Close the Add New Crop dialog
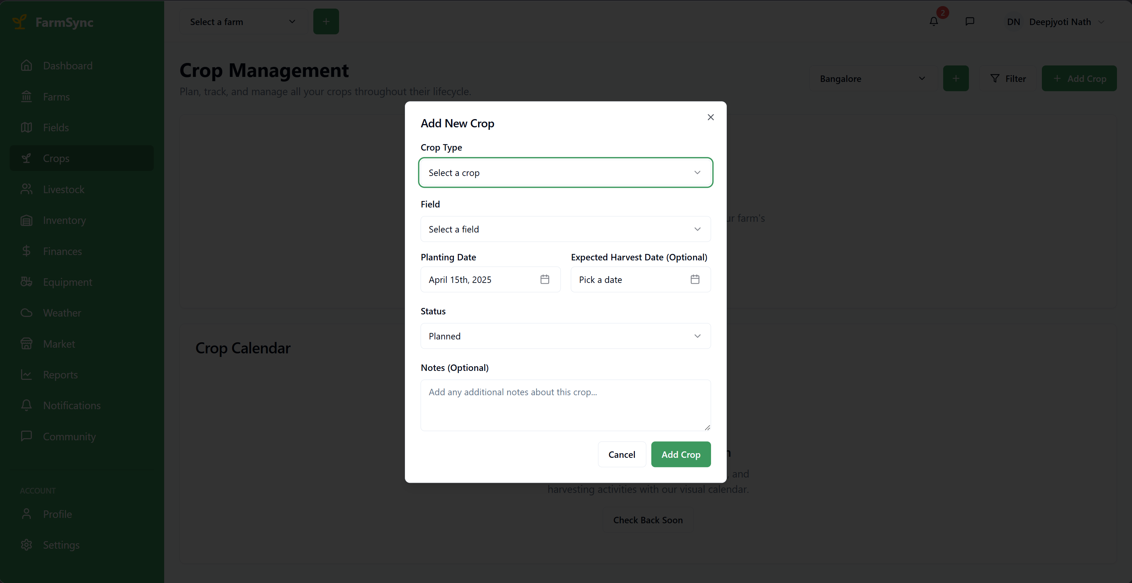Image resolution: width=1132 pixels, height=583 pixels. tap(711, 117)
